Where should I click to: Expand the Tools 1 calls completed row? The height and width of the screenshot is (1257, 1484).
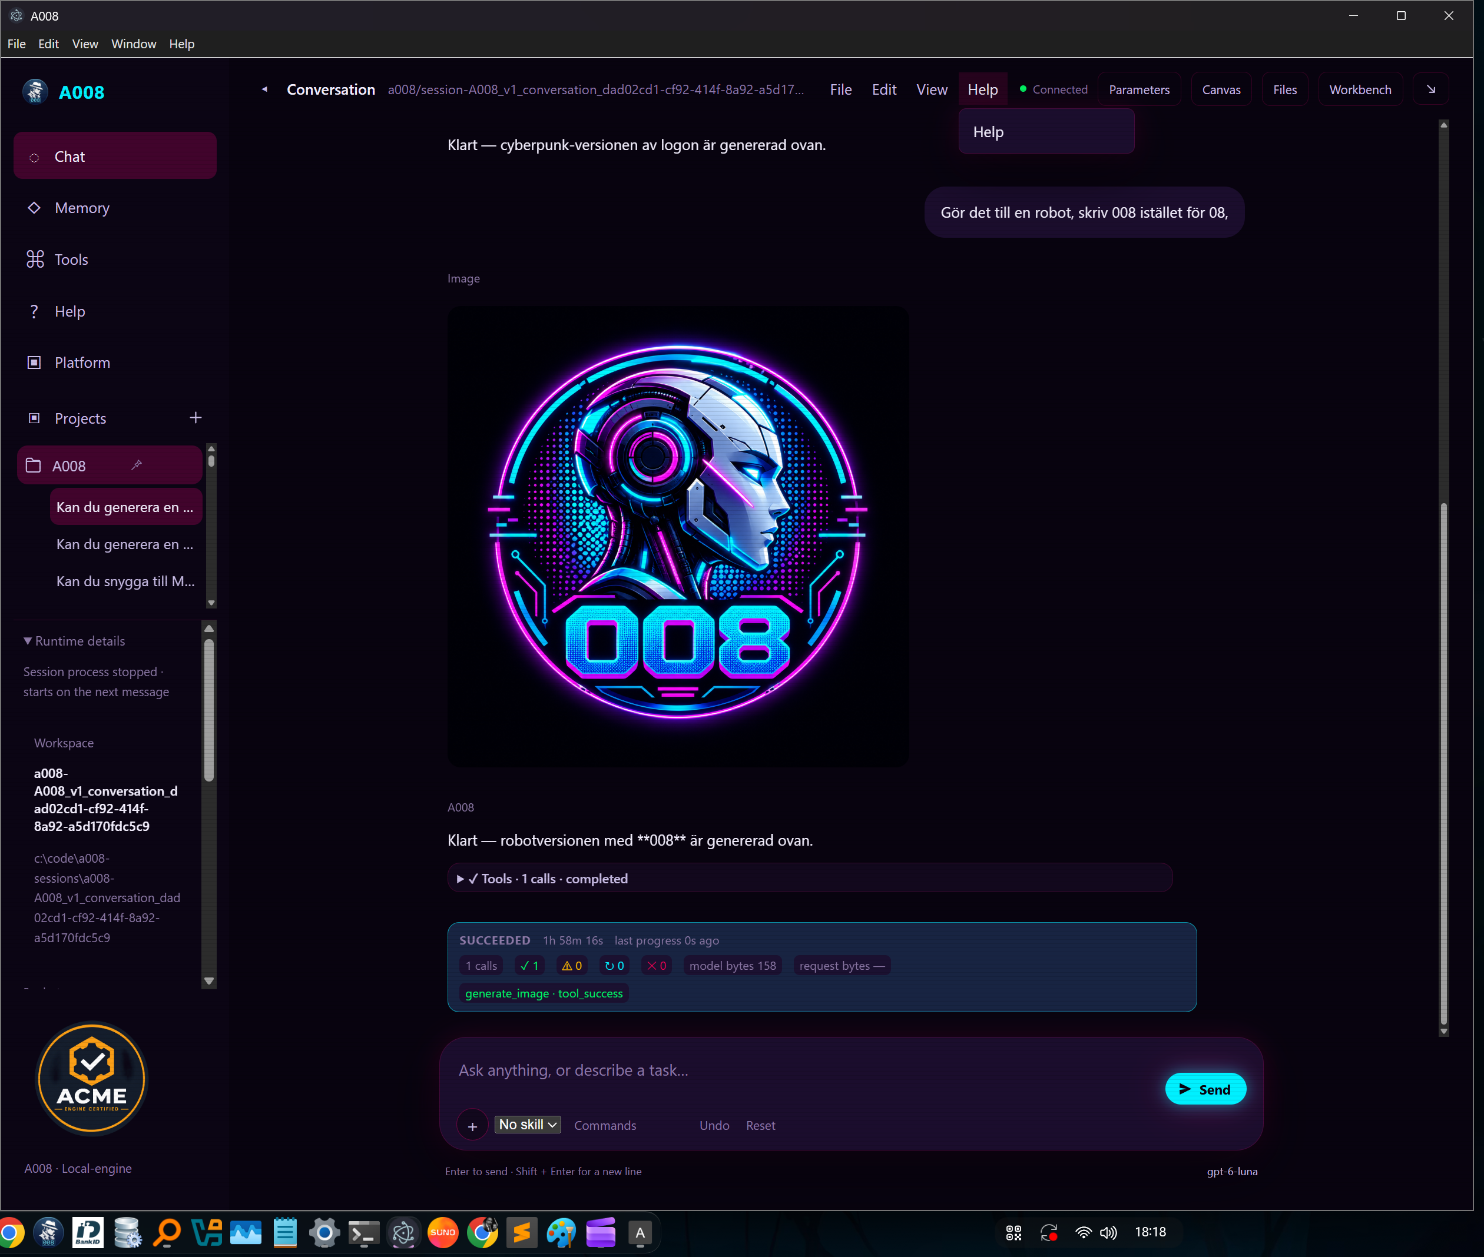click(x=810, y=878)
